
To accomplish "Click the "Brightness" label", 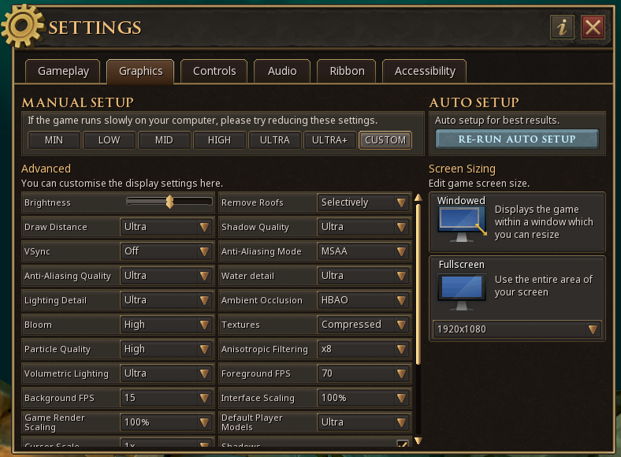I will click(47, 202).
